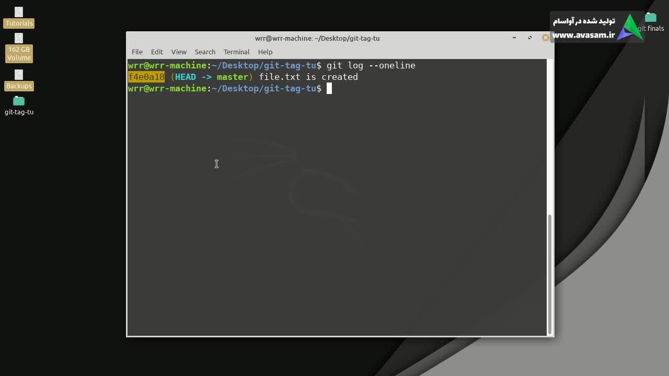Click the 'master' branch name in log output
Screen dimensions: 669x376
(232, 77)
